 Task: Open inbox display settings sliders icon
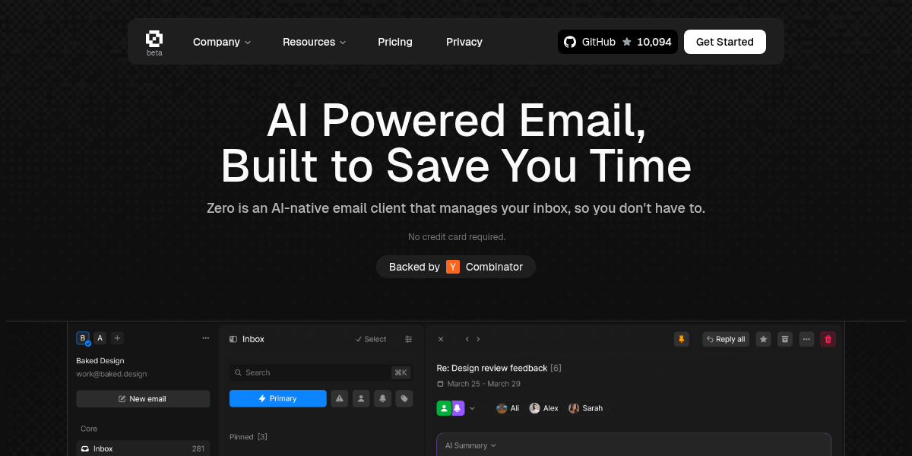pyautogui.click(x=408, y=339)
